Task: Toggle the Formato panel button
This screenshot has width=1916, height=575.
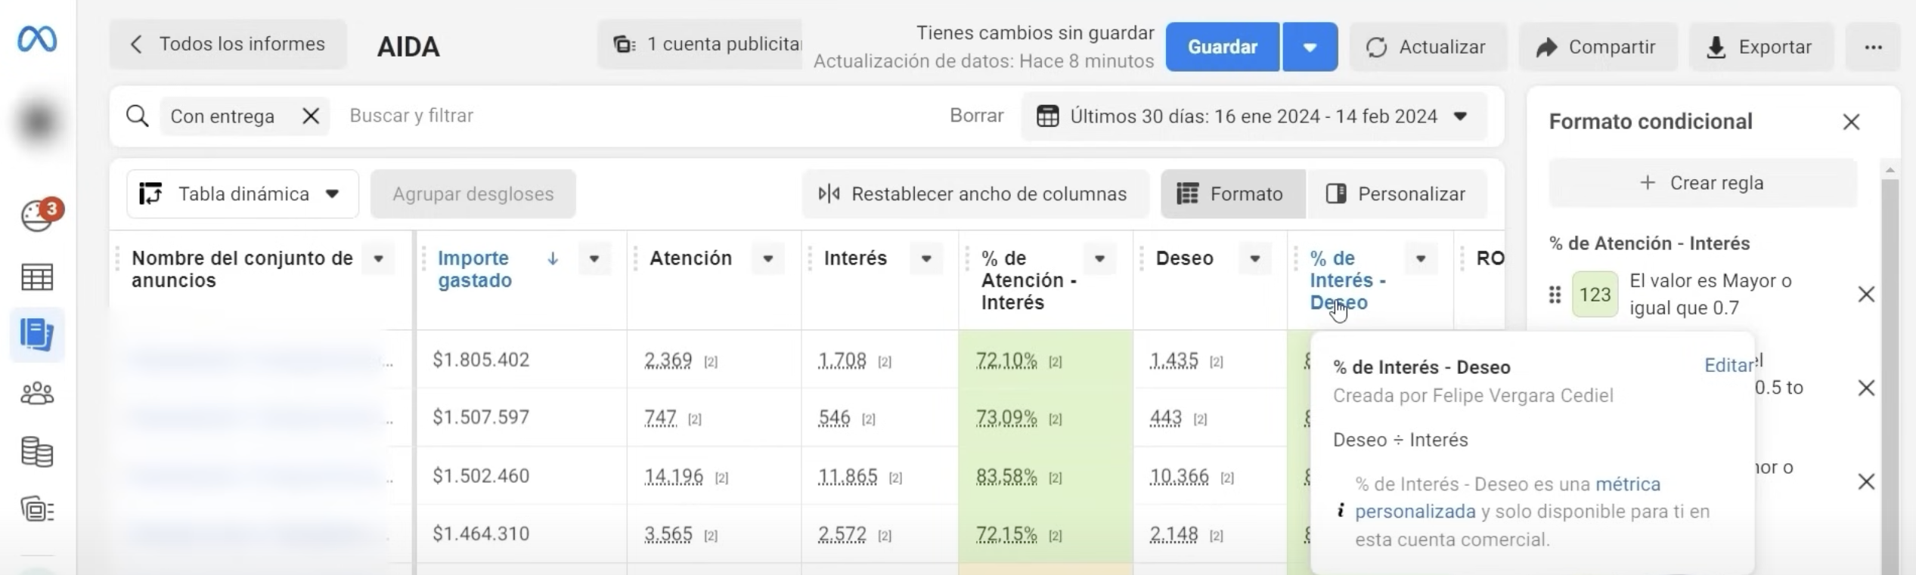Action: pos(1232,194)
